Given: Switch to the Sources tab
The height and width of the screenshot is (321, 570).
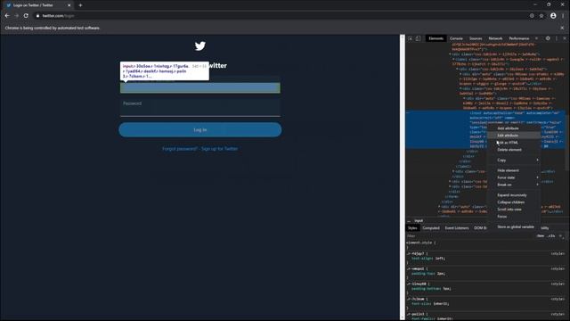Looking at the screenshot, I should pyautogui.click(x=476, y=38).
